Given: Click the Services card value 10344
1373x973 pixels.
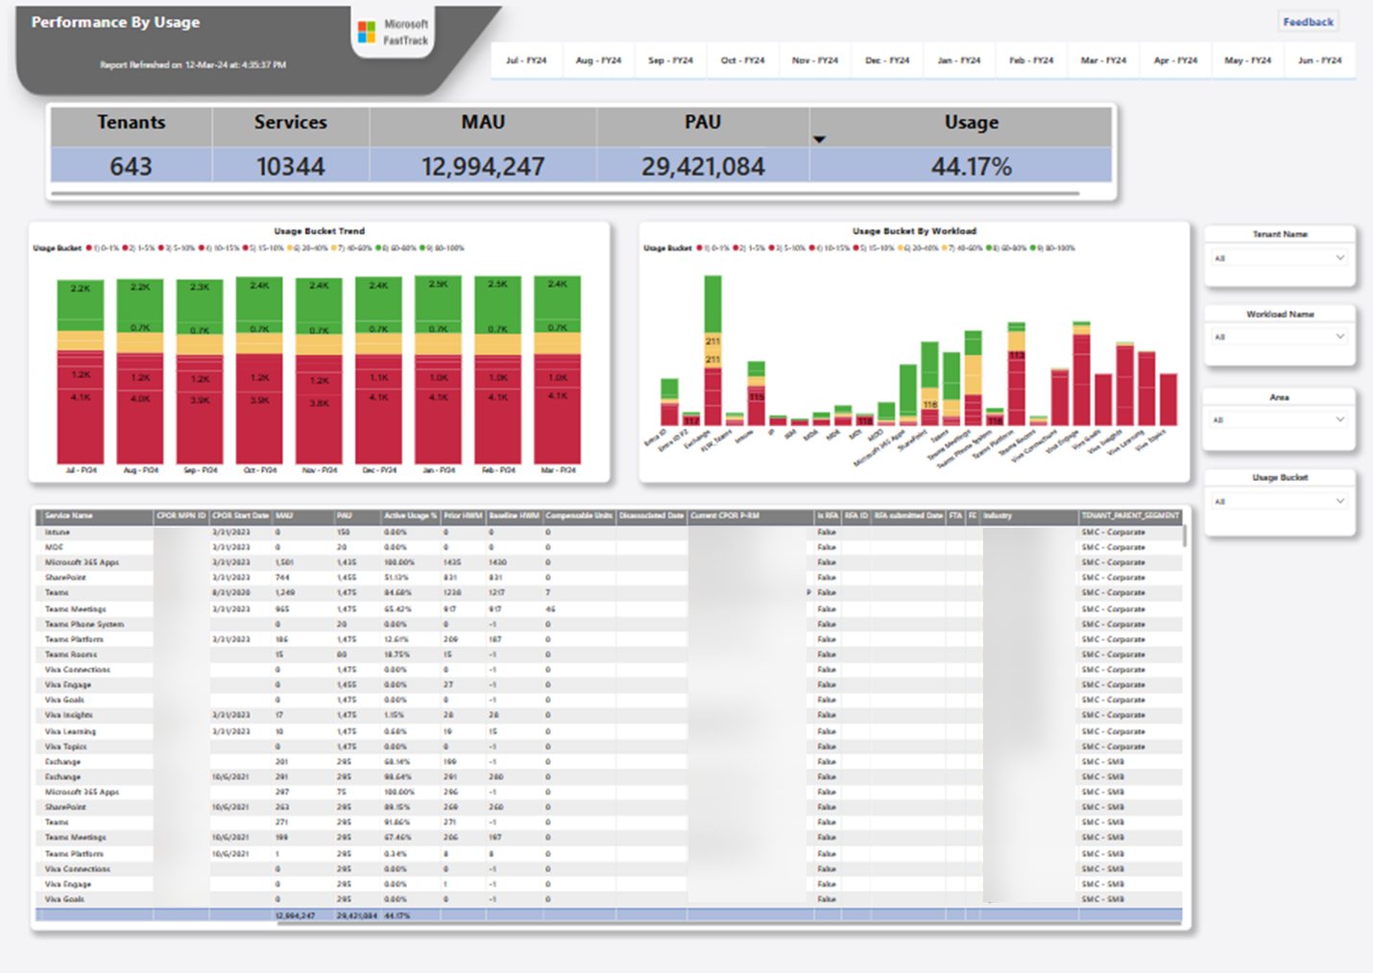Looking at the screenshot, I should [x=290, y=167].
